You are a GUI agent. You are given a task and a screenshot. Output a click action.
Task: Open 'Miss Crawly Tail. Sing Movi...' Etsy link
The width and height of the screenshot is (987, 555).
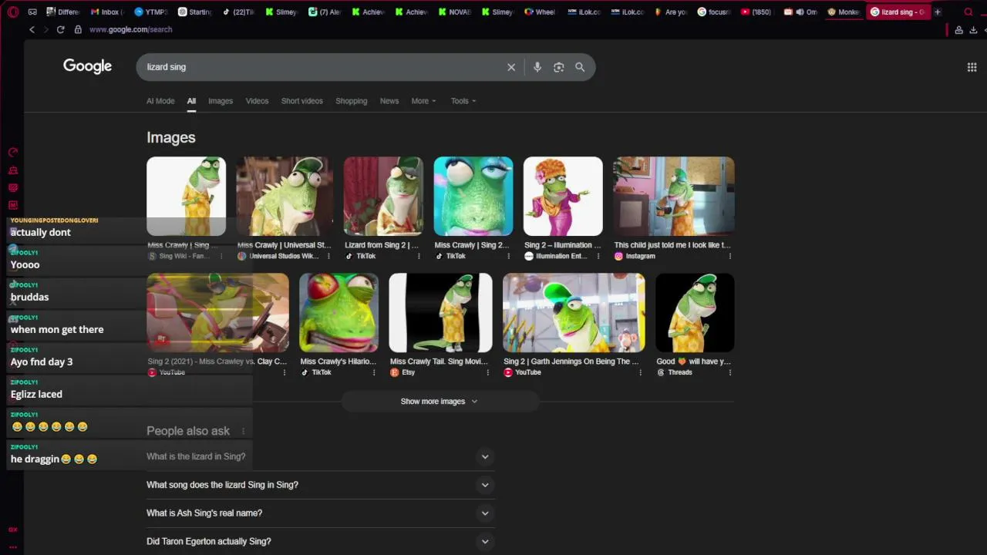(440, 361)
